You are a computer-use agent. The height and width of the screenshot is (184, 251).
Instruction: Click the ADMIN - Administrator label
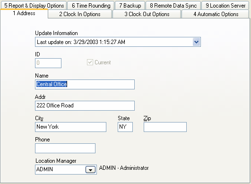[x=124, y=168]
